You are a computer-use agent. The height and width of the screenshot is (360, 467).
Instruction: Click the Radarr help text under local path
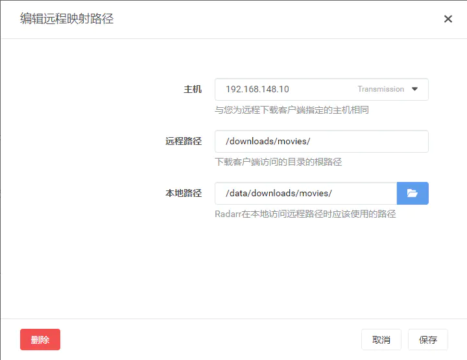(305, 214)
